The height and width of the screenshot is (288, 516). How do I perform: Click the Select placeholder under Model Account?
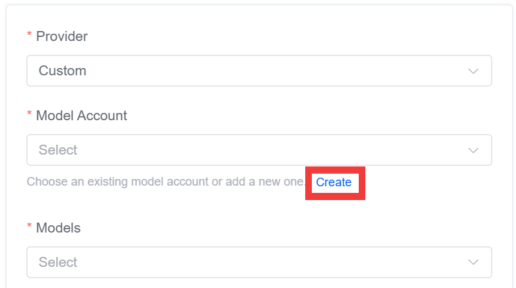point(58,150)
